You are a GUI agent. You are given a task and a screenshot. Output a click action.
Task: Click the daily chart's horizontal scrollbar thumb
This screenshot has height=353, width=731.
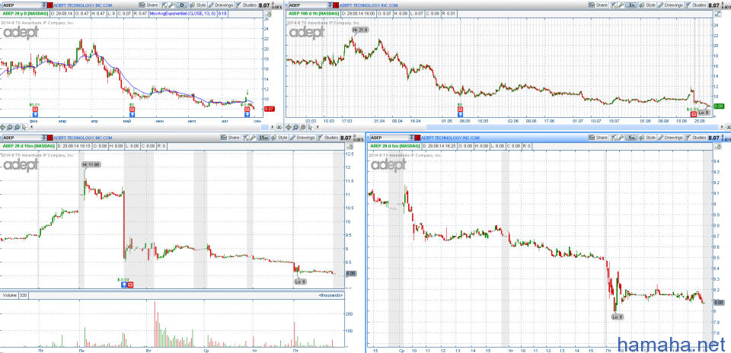[x=264, y=127]
